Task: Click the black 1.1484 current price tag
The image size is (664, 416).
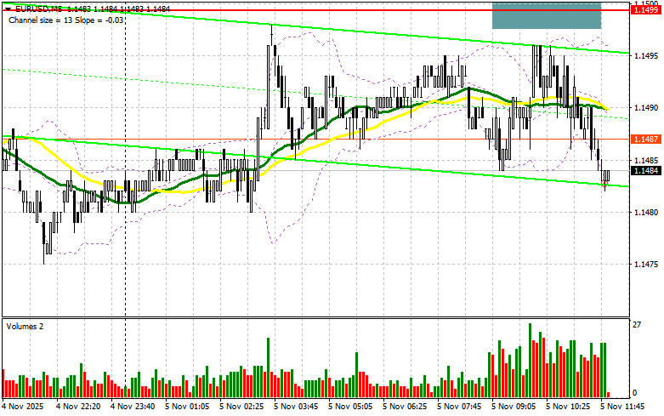Action: (642, 169)
